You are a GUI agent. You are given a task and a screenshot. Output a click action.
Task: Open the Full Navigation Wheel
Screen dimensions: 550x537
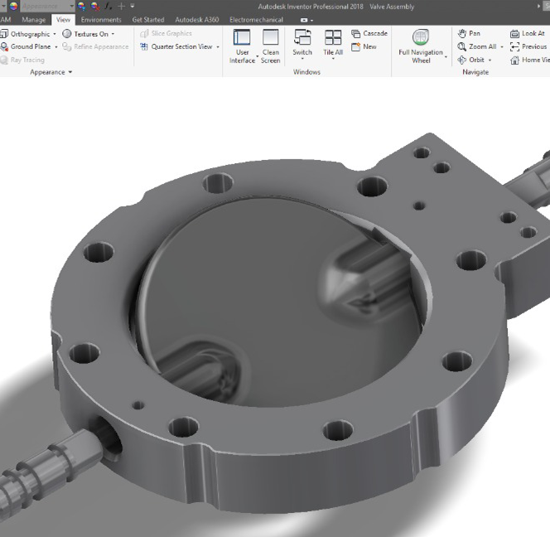point(421,38)
